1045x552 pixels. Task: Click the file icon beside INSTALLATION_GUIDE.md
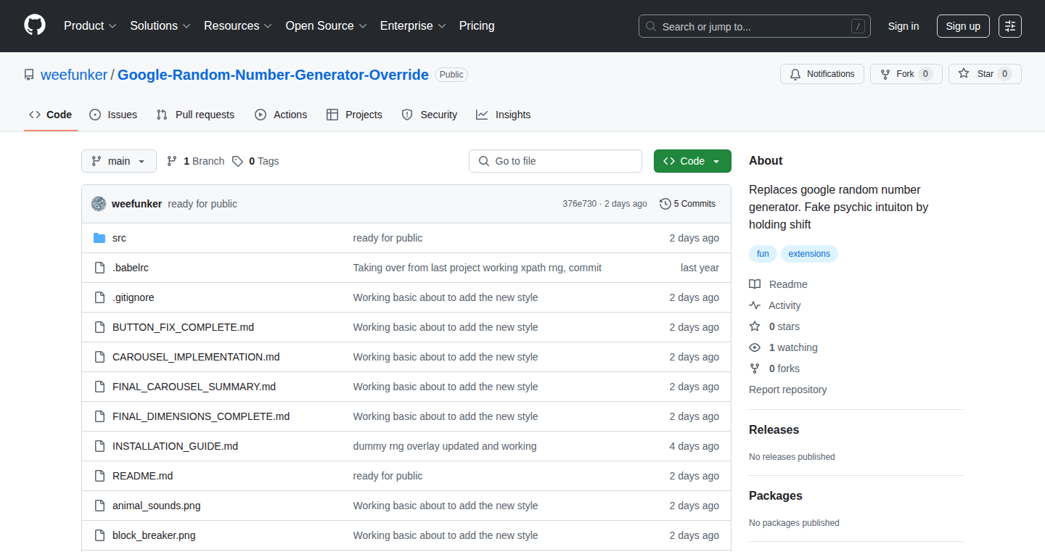coord(100,446)
